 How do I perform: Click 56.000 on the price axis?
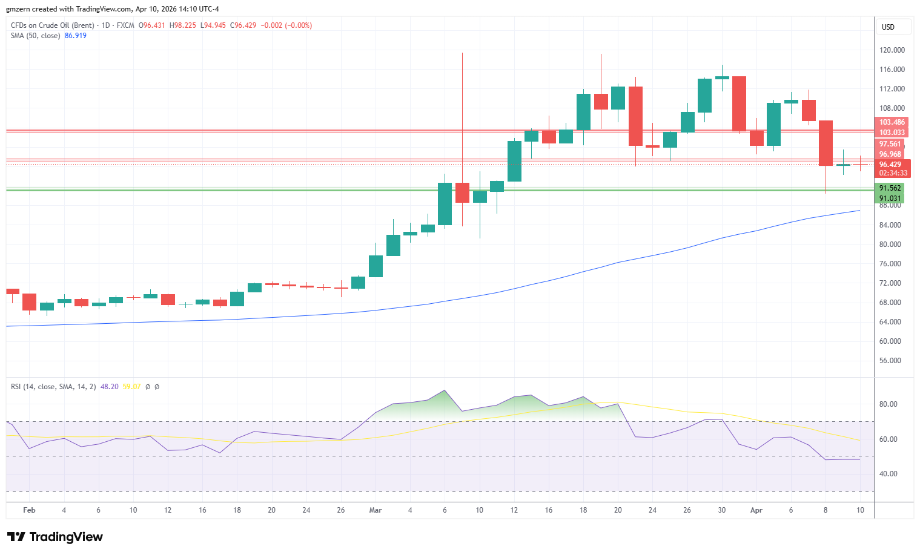click(x=890, y=361)
